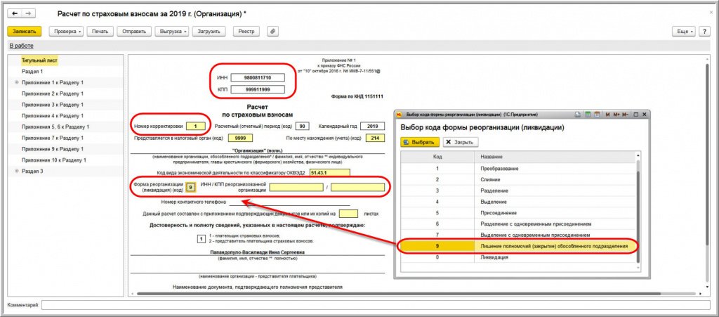Screen dimensions: 719x317
Task: Click the Выбрать button in the dialog
Action: [x=420, y=142]
